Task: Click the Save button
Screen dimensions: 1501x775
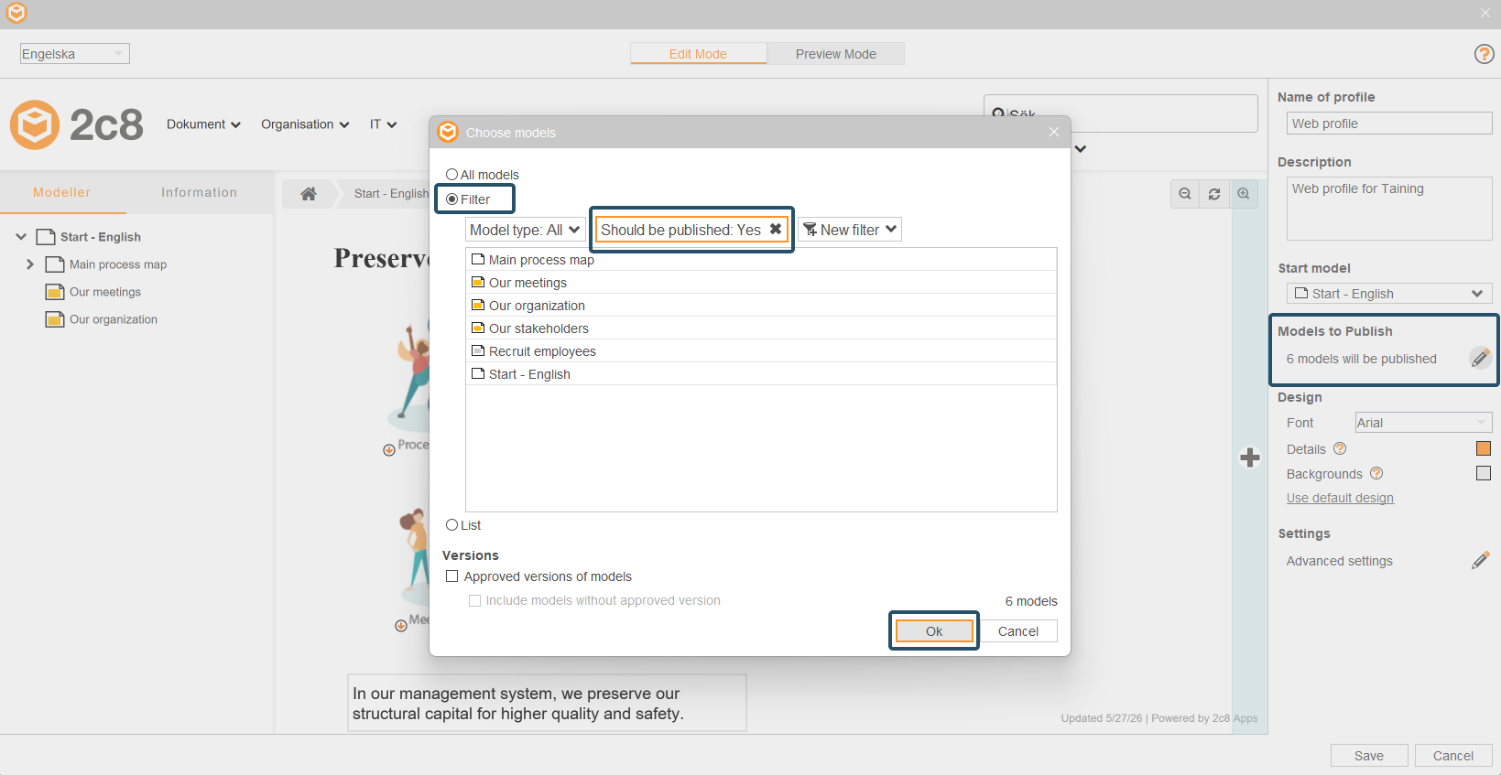Action: tap(1369, 756)
